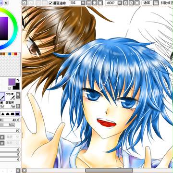
Task: Click the zoom out minus button
Action: [89, 3]
